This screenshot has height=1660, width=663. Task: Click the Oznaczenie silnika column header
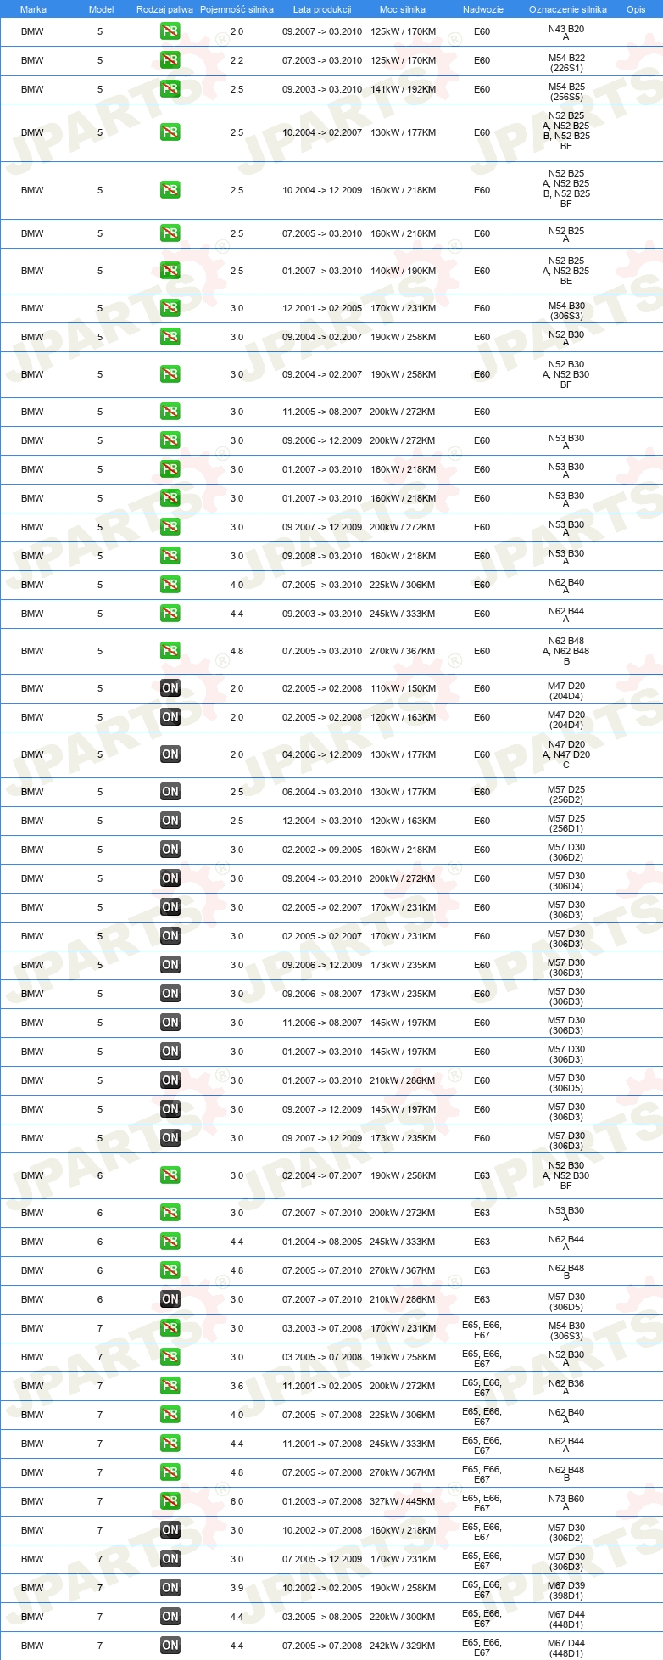[567, 9]
